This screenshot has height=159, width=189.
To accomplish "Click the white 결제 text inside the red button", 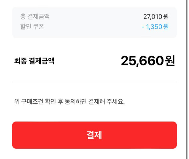I will [94, 135].
